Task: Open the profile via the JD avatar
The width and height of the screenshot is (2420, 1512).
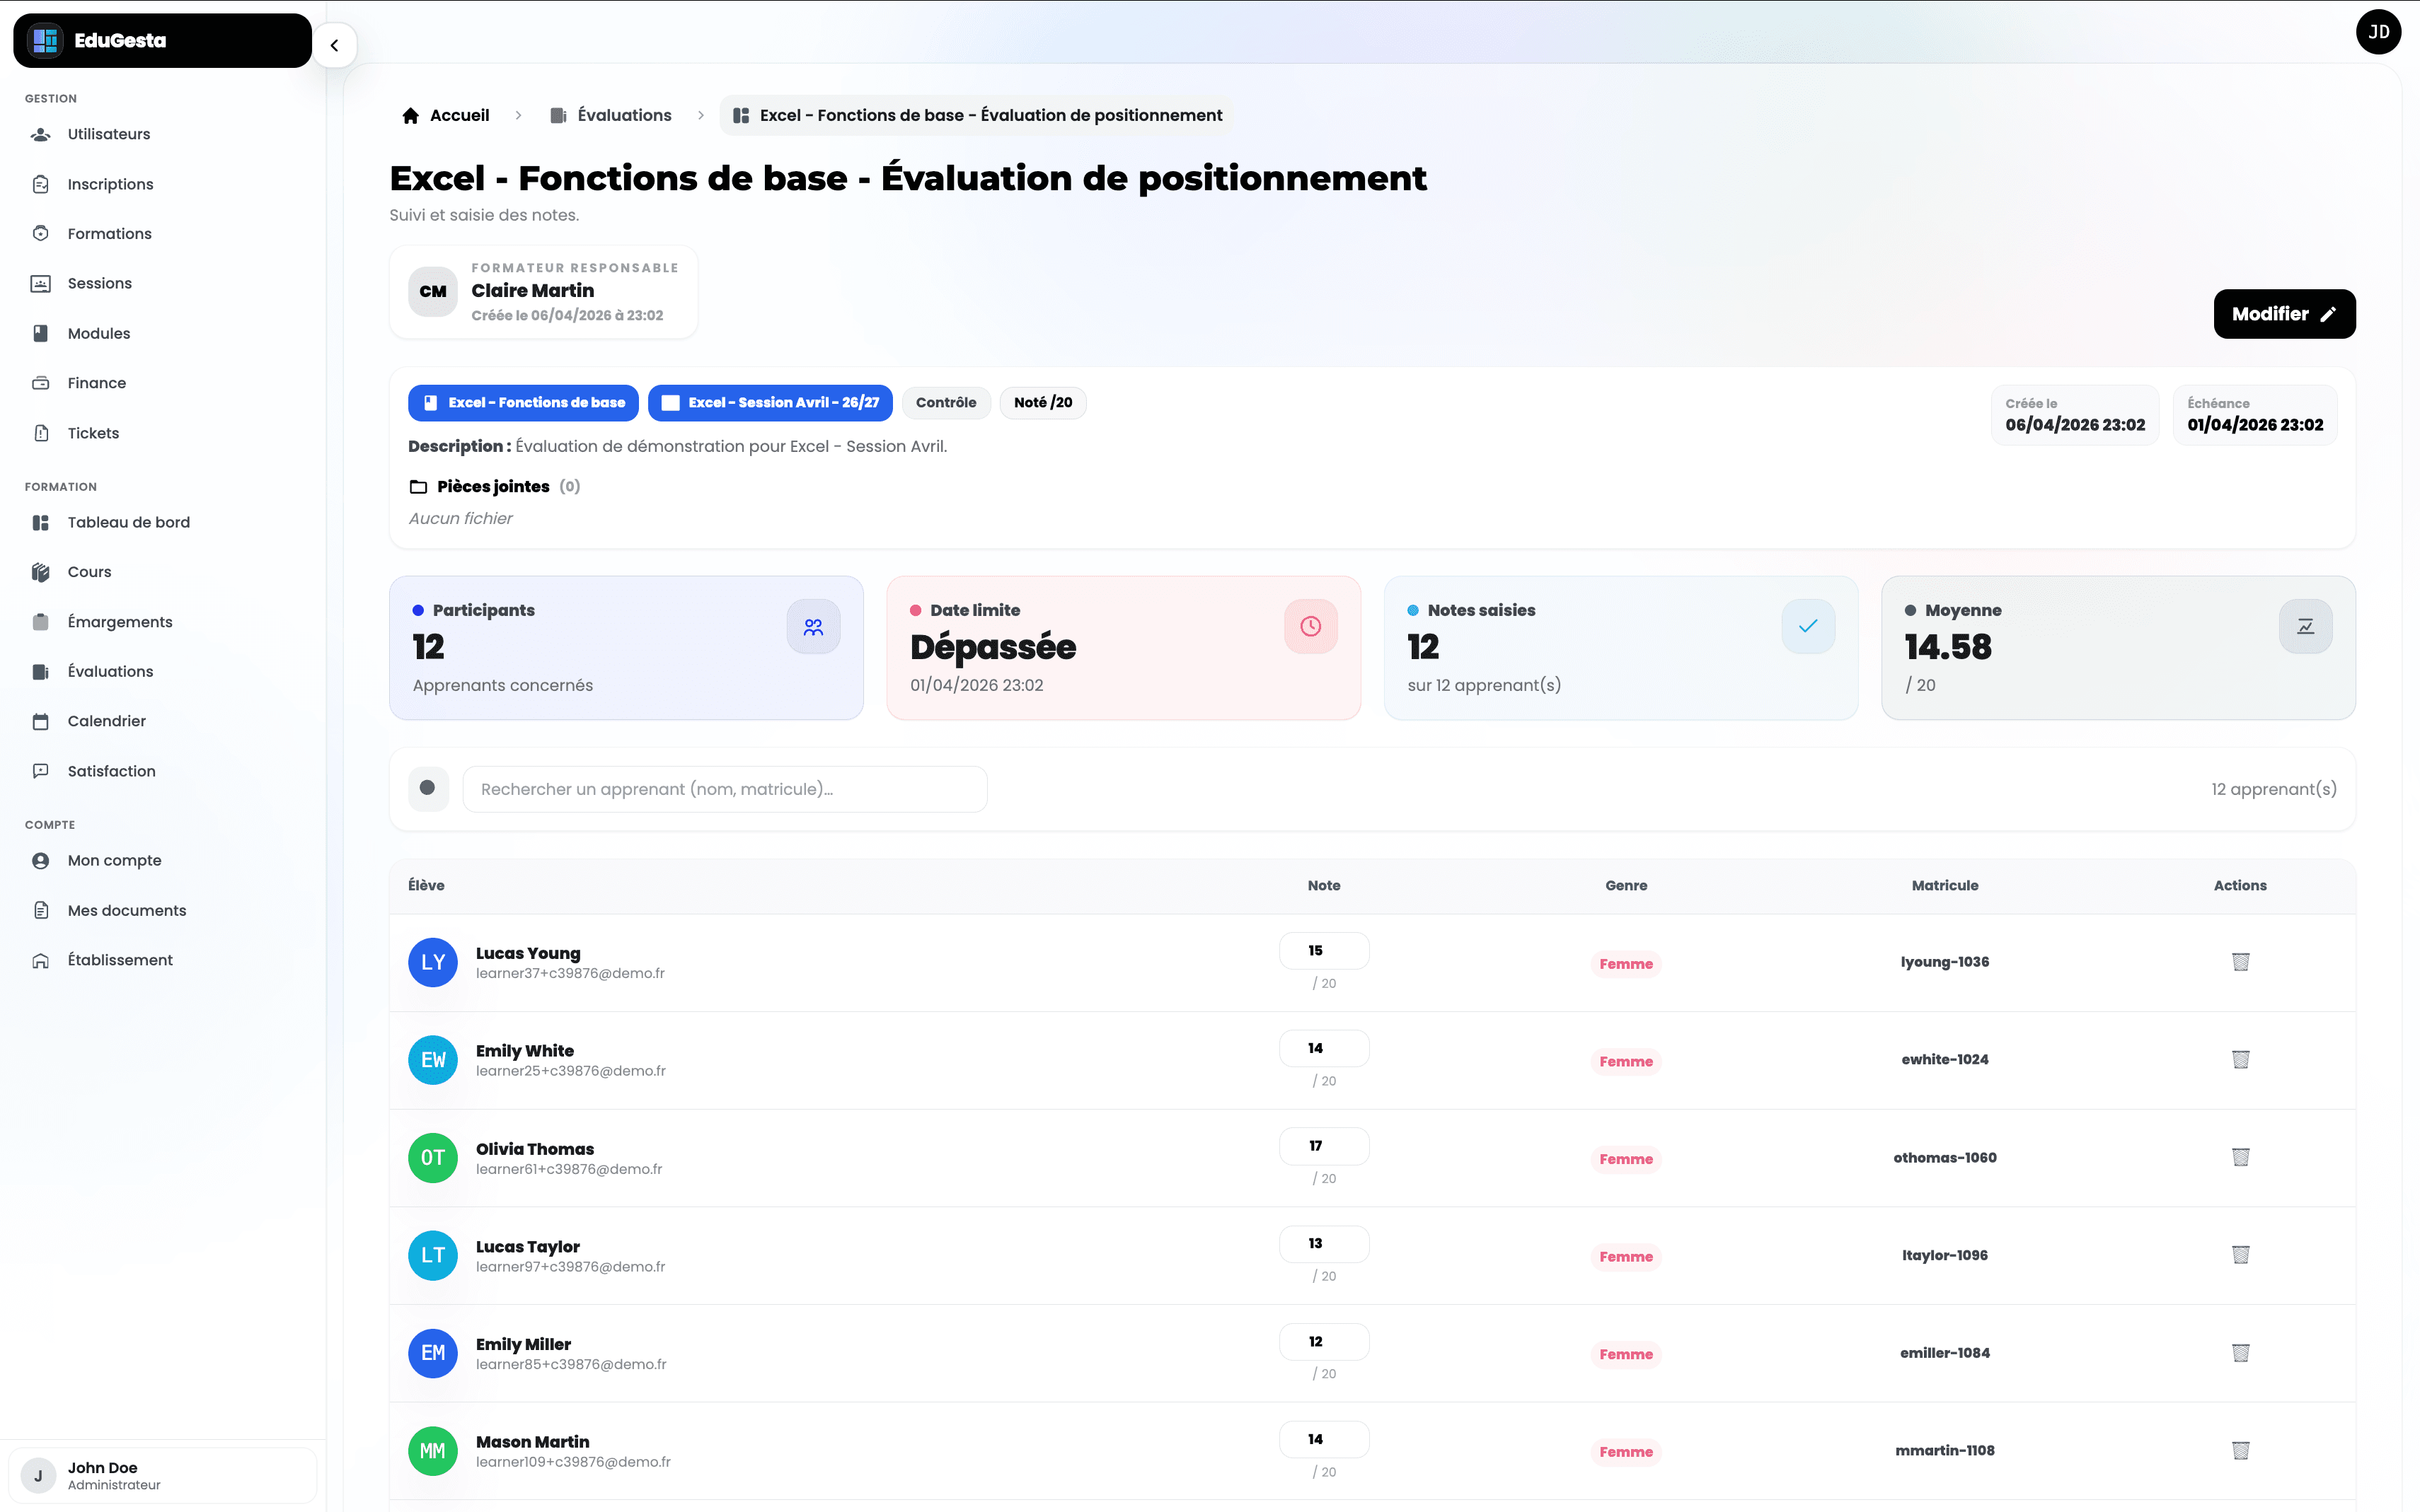Action: [2378, 32]
